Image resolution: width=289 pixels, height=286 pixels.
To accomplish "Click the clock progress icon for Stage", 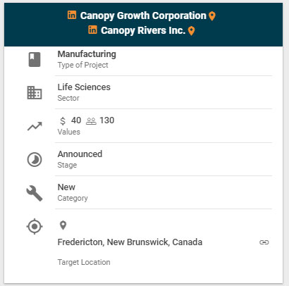I will [35, 160].
